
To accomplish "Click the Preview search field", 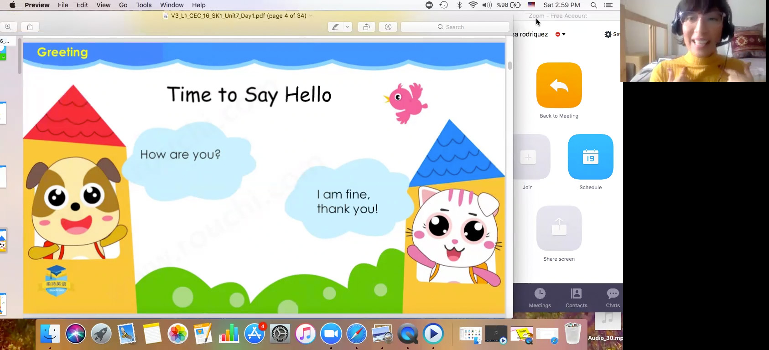I will [455, 27].
